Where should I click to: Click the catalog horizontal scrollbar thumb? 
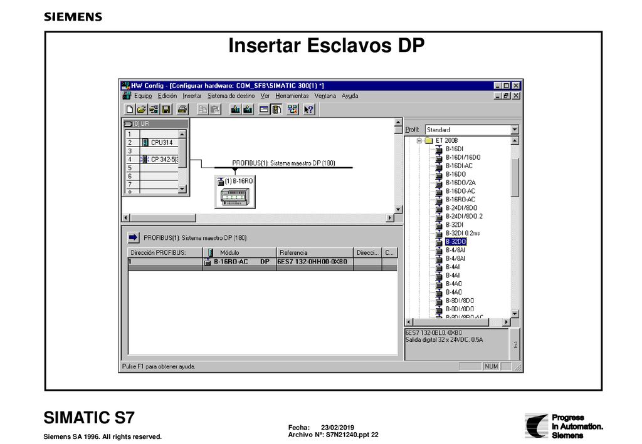451,322
